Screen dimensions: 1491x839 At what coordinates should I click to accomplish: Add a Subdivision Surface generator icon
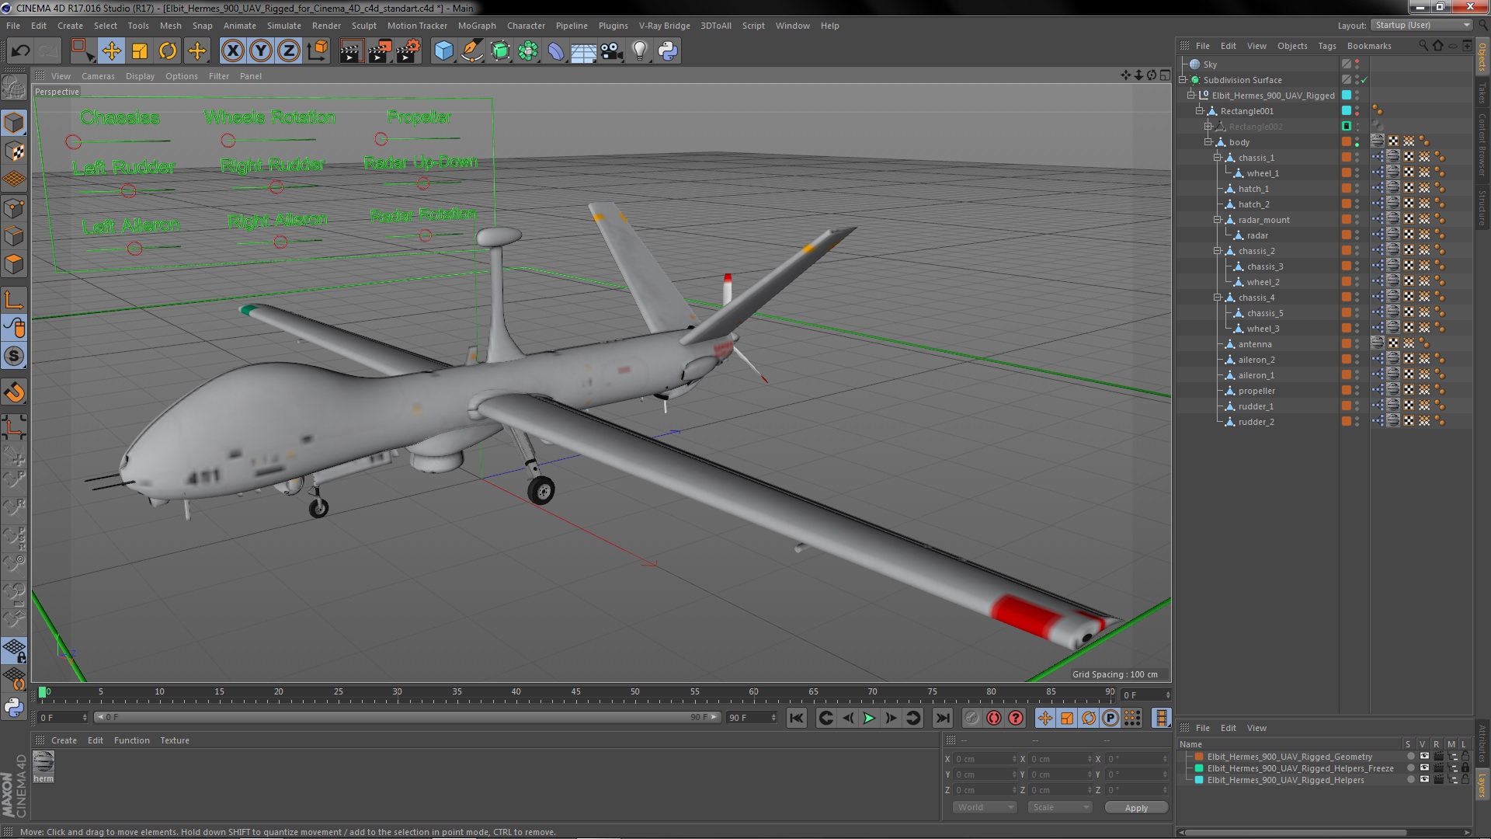500,51
